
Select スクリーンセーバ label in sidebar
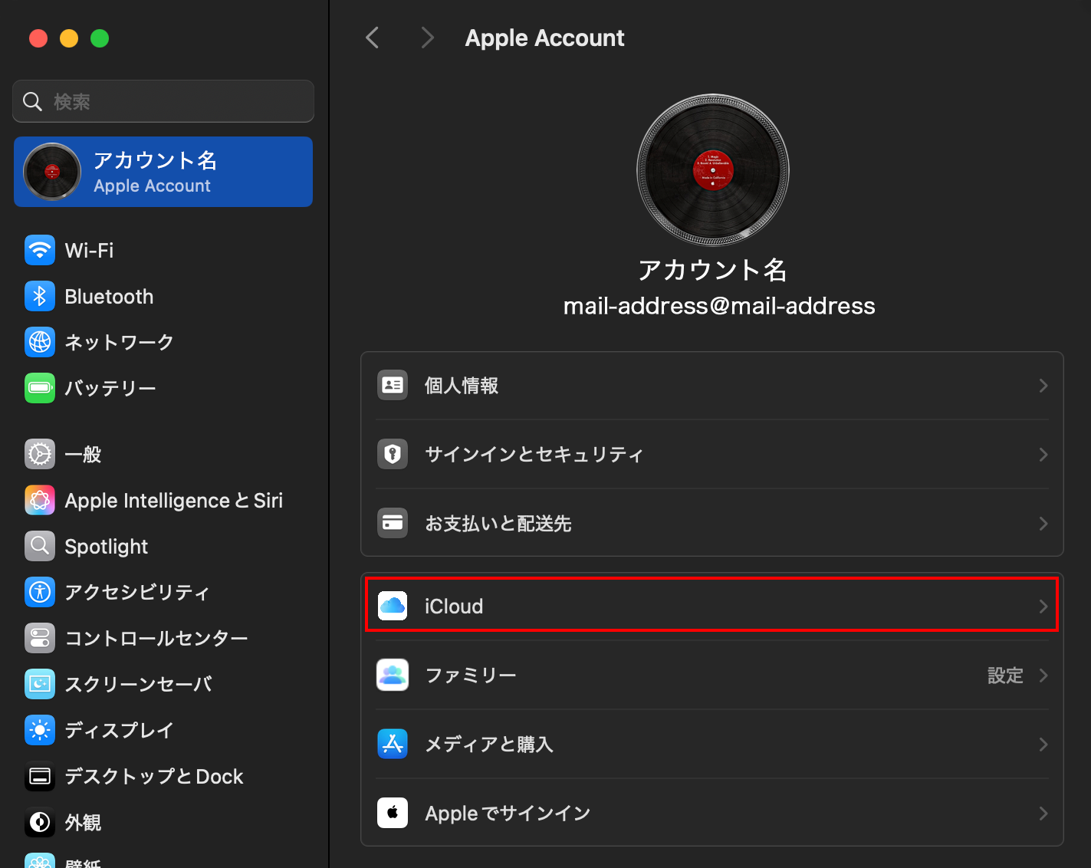click(139, 685)
